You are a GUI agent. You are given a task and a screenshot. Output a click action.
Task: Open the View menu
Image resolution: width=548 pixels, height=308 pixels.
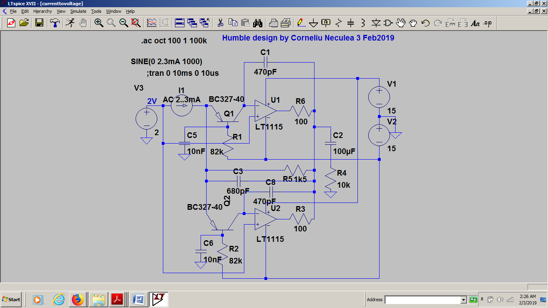61,11
